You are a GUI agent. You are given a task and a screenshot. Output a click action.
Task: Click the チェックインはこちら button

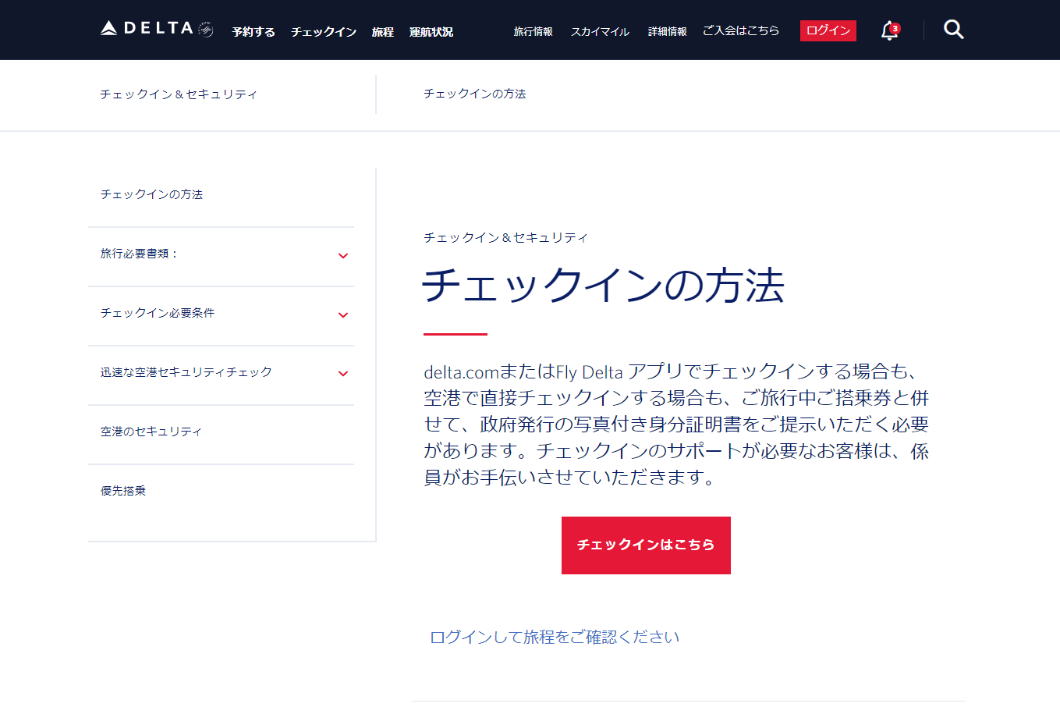[x=646, y=545]
